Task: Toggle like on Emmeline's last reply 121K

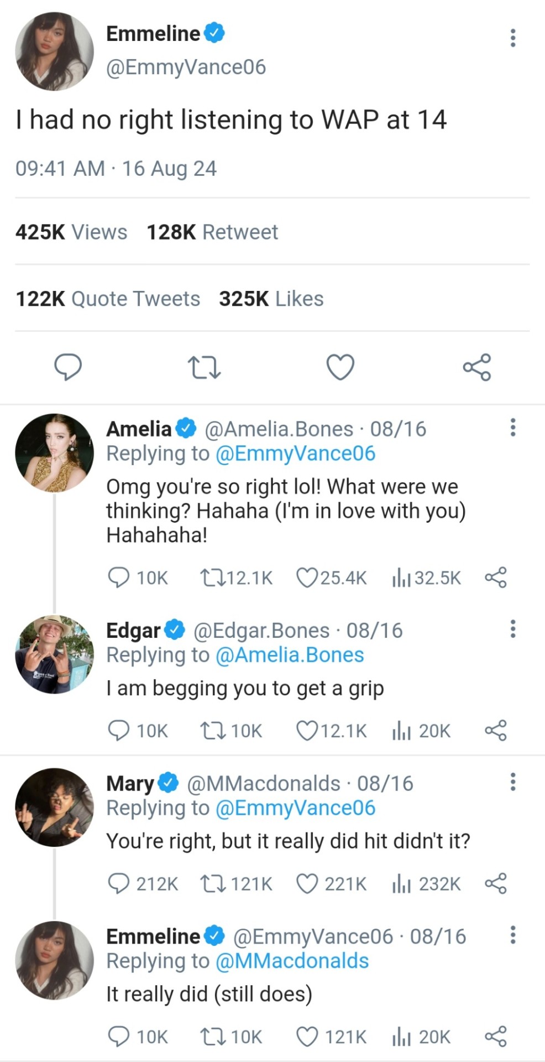Action: 307,1037
